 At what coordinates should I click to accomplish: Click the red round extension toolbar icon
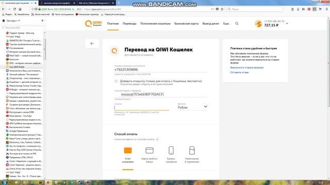309,9
